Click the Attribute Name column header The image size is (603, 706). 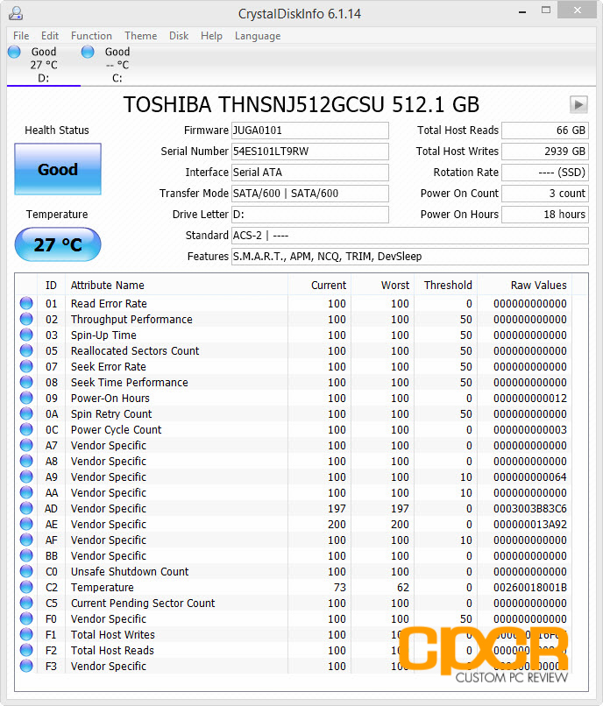click(177, 285)
